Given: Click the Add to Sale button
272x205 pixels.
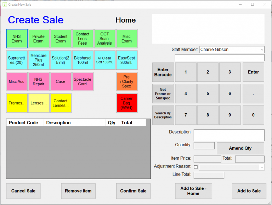Looking at the screenshot, I should click(x=249, y=191).
